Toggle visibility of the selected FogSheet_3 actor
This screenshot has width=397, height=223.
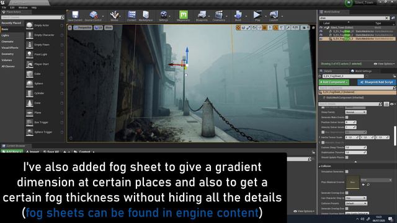[x=321, y=39]
